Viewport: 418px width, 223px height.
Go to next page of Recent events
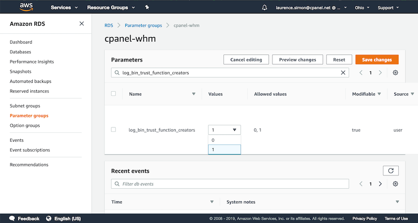point(380,184)
